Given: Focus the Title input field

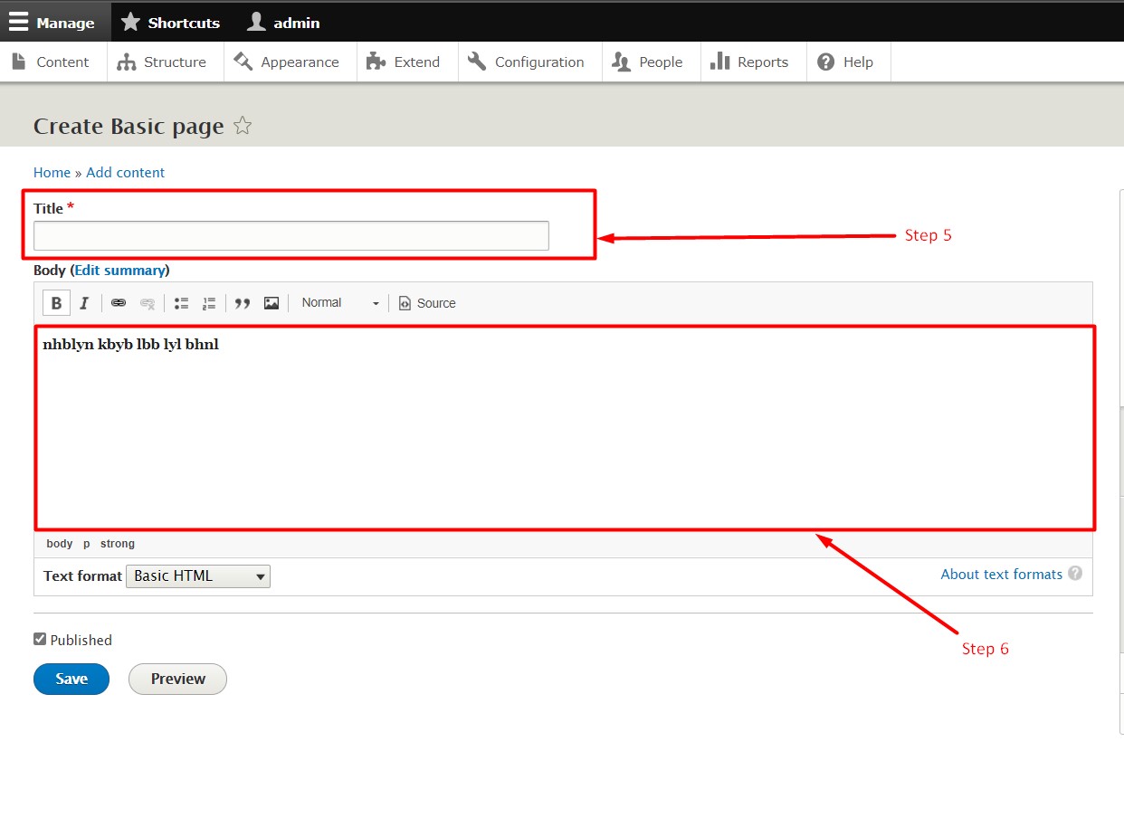Looking at the screenshot, I should (x=291, y=235).
